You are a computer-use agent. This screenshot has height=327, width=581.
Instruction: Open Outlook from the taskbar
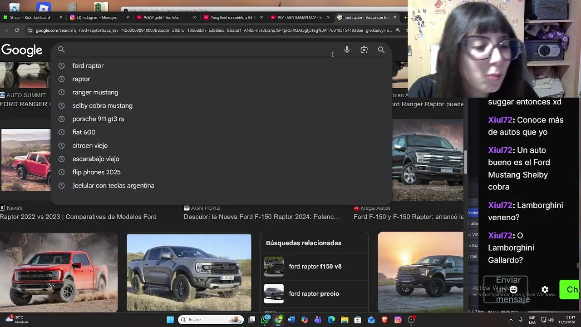[x=371, y=320]
